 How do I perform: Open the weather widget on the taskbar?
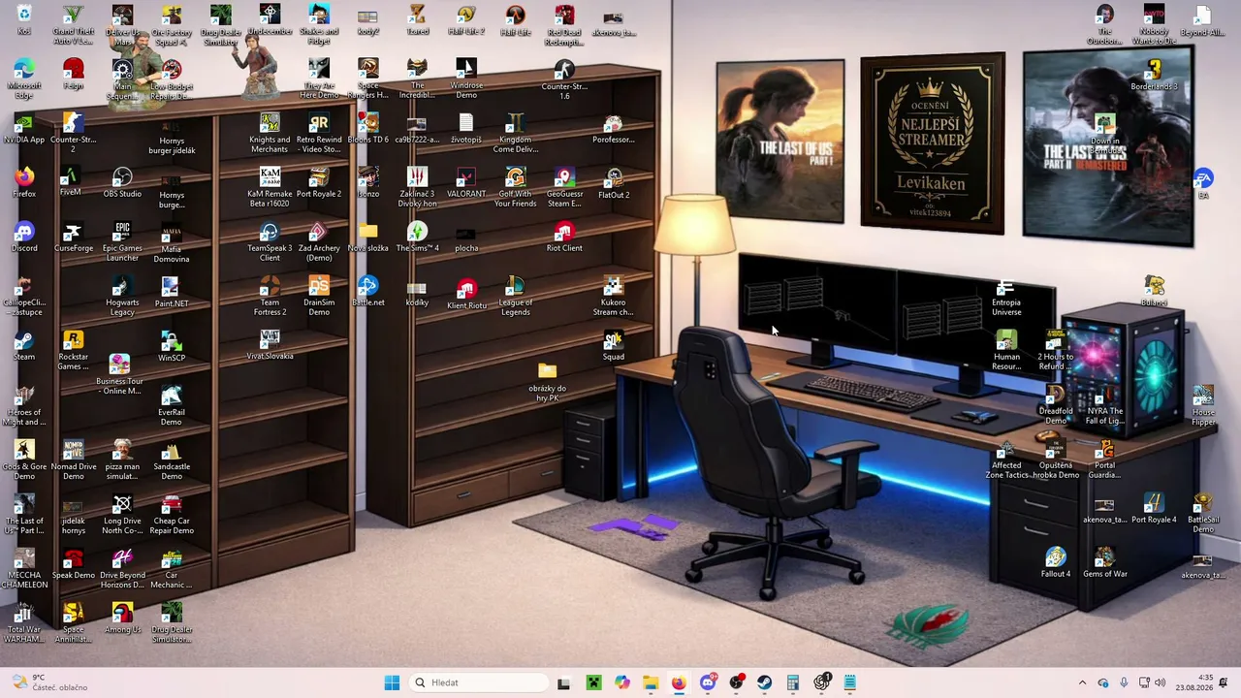(50, 682)
